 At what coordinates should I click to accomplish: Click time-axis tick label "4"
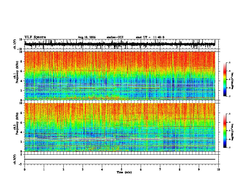click(102, 170)
